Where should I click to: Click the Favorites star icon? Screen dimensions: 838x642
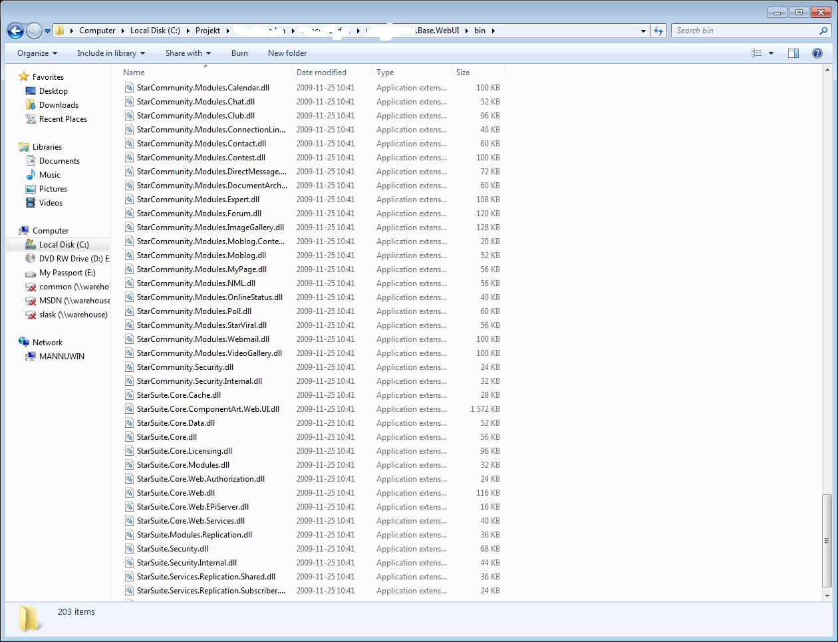[x=24, y=77]
